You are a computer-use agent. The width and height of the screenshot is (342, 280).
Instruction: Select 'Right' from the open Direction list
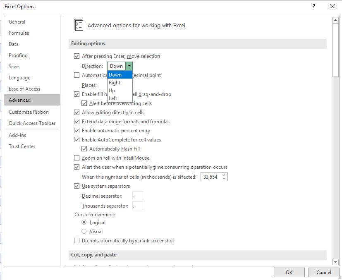115,82
